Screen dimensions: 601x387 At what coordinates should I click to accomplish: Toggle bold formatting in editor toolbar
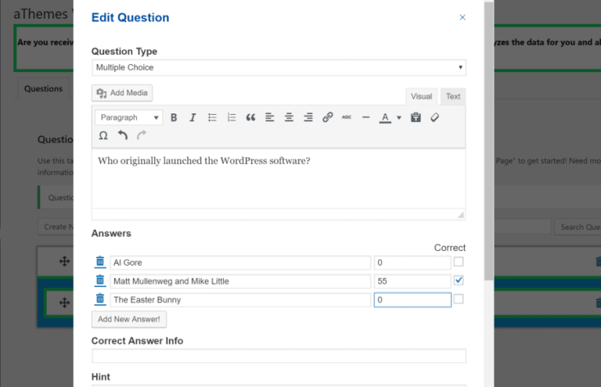point(174,117)
